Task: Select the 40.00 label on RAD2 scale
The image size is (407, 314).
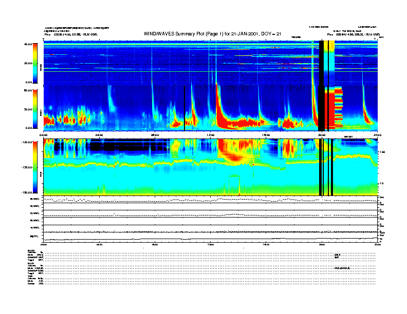Action: pyautogui.click(x=28, y=44)
